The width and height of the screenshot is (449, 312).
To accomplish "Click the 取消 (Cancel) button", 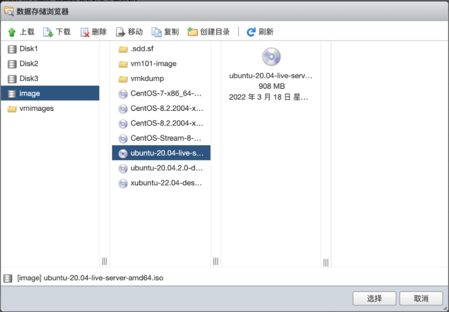I will pos(421,298).
